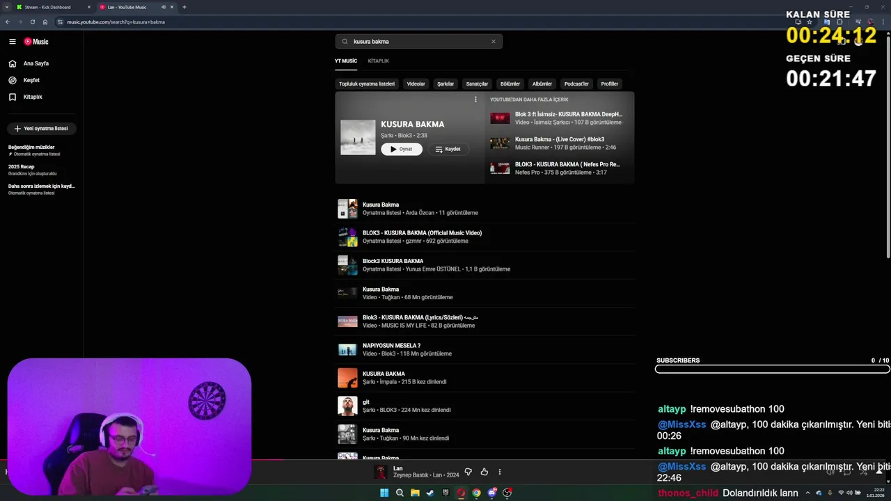This screenshot has height=501, width=891.
Task: Open Daha sonra izlemek için kayd... playlist
Action: pyautogui.click(x=41, y=189)
